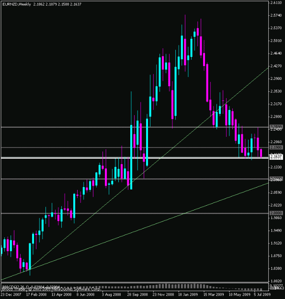
Task: Click the 3 Aug 2008 date label
Action: coord(111,294)
